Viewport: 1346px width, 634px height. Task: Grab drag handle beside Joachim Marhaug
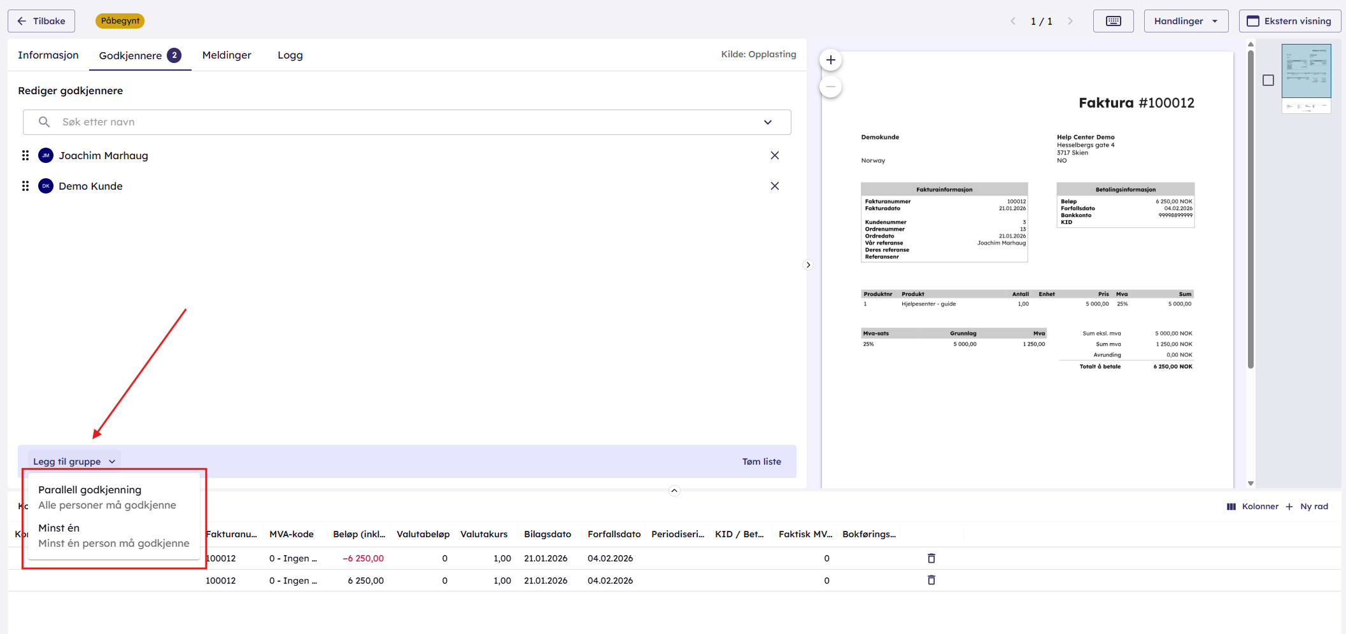(25, 155)
